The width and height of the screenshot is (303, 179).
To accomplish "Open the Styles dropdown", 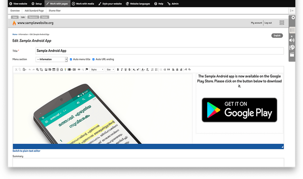I will (x=97, y=69).
